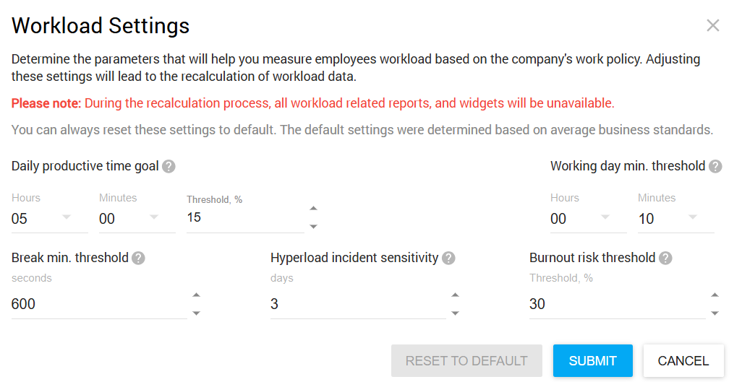Screen dimensions: 742x382
Task: Click help icon beside Daily productive time goal
Action: (169, 167)
